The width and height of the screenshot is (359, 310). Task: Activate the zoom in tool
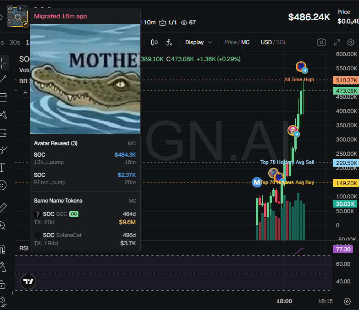point(2,225)
